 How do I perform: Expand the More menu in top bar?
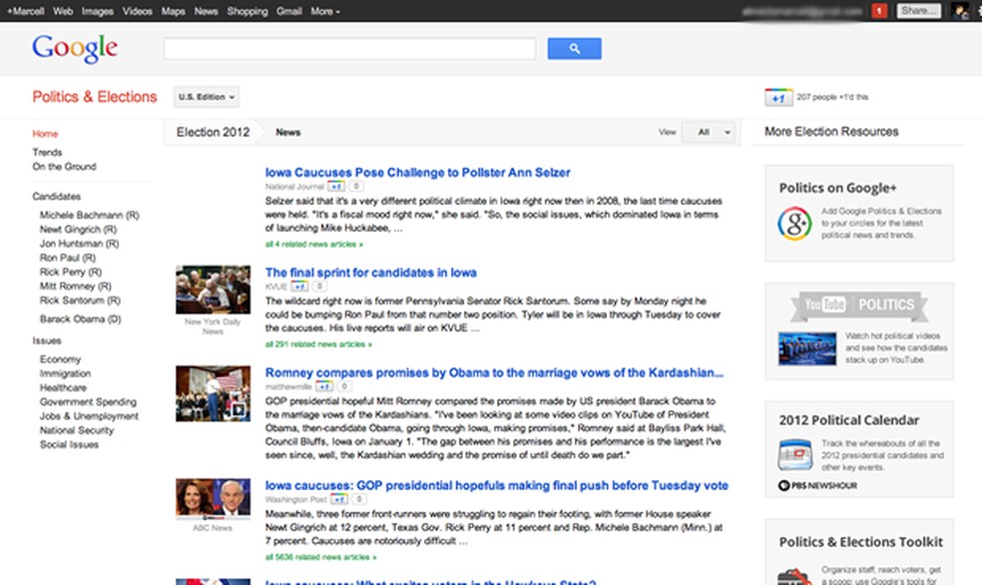(x=325, y=11)
